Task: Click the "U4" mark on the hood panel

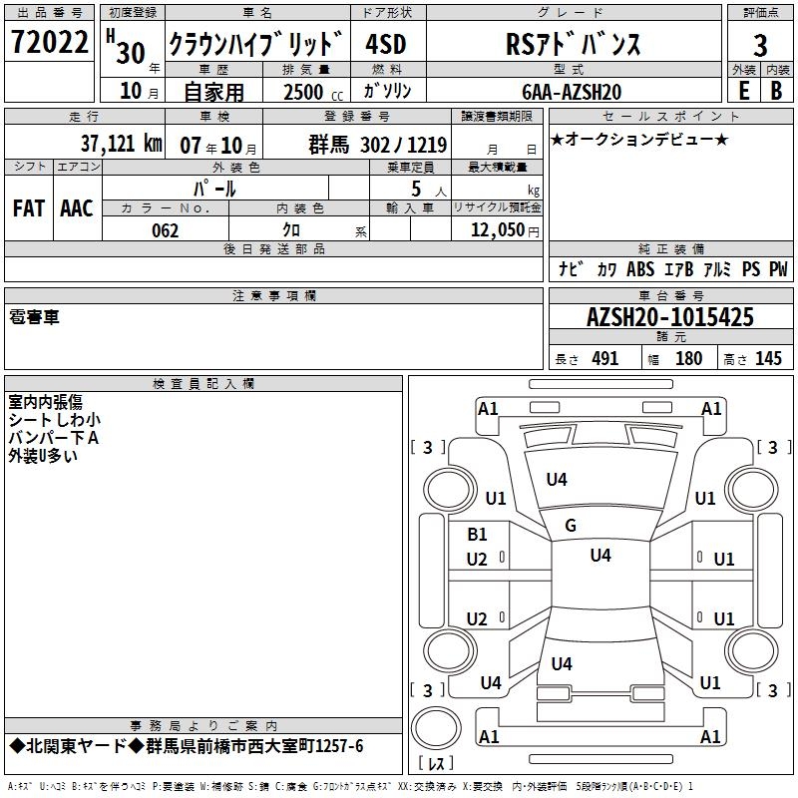Action: [557, 480]
